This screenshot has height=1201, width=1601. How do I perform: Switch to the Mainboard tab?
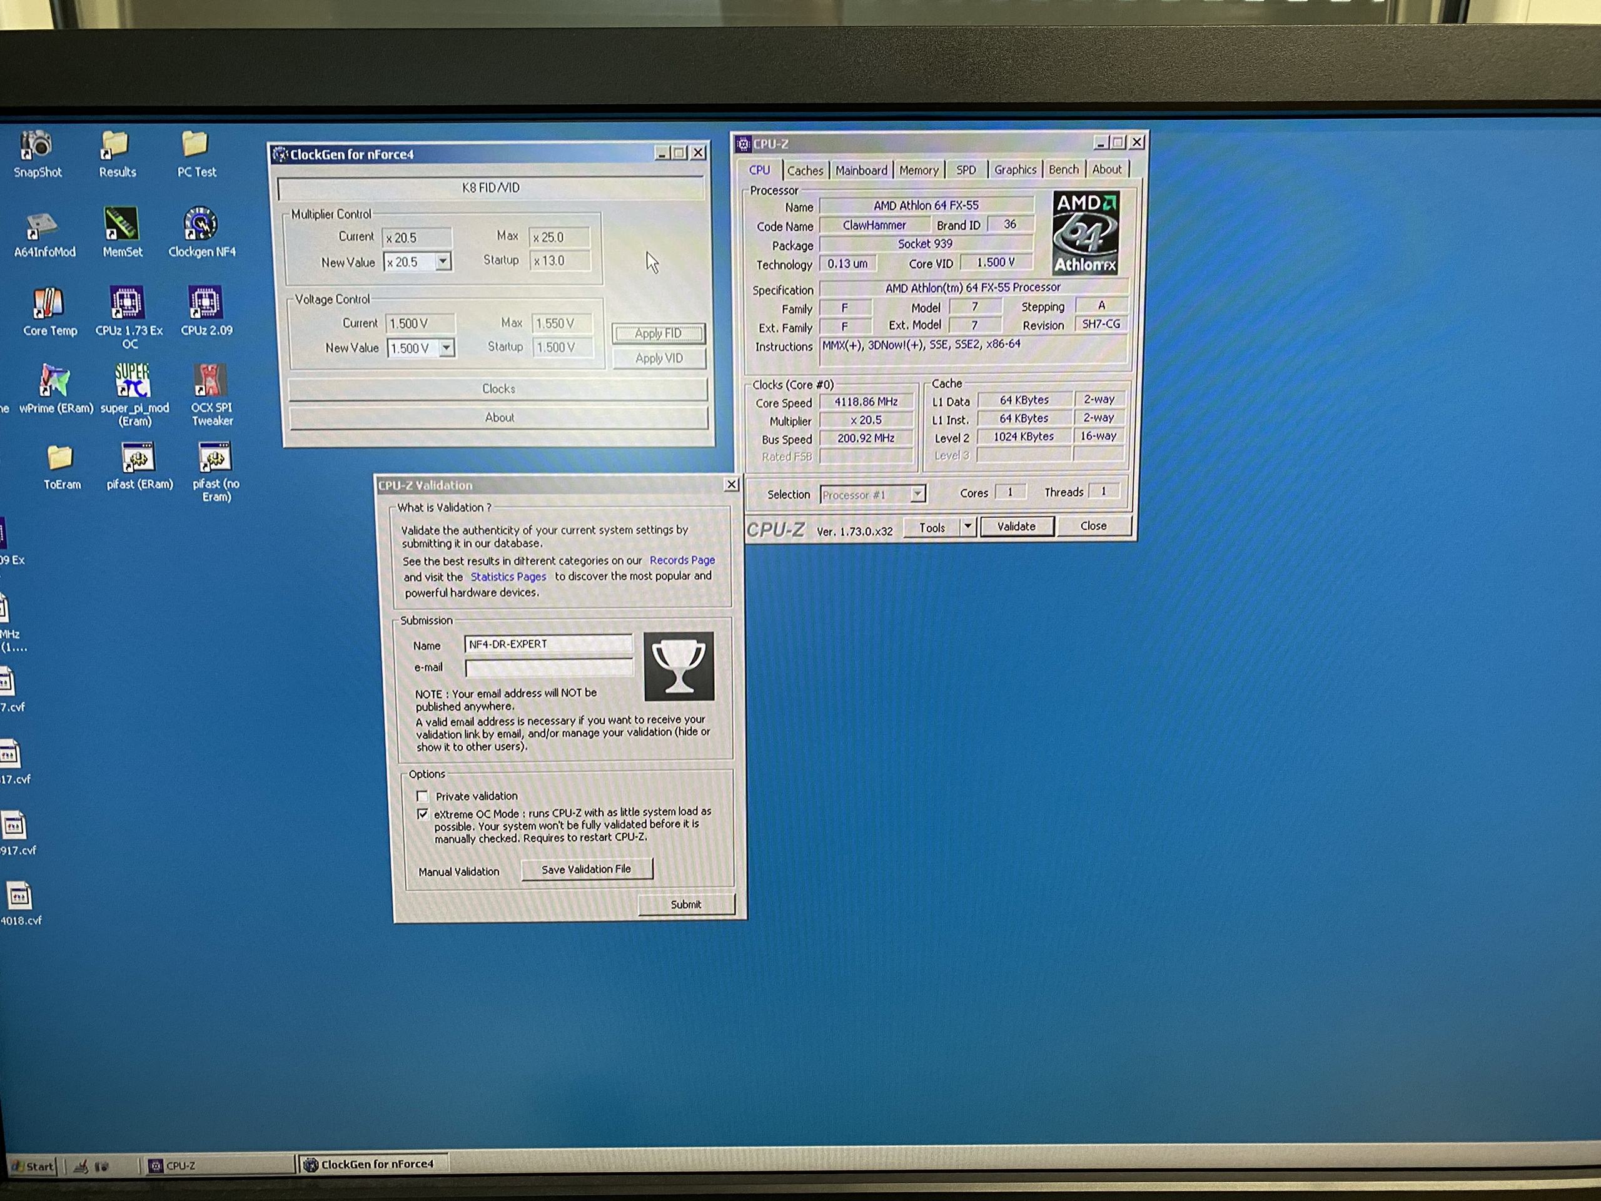coord(861,171)
